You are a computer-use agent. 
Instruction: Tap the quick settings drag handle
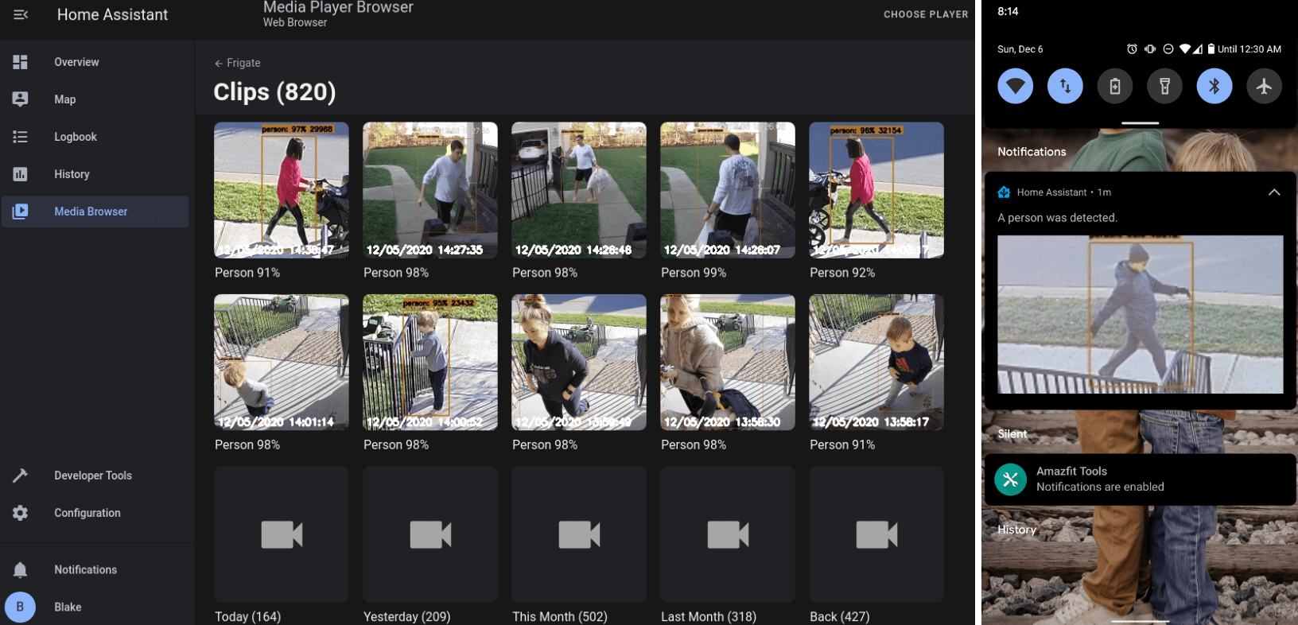(x=1140, y=123)
